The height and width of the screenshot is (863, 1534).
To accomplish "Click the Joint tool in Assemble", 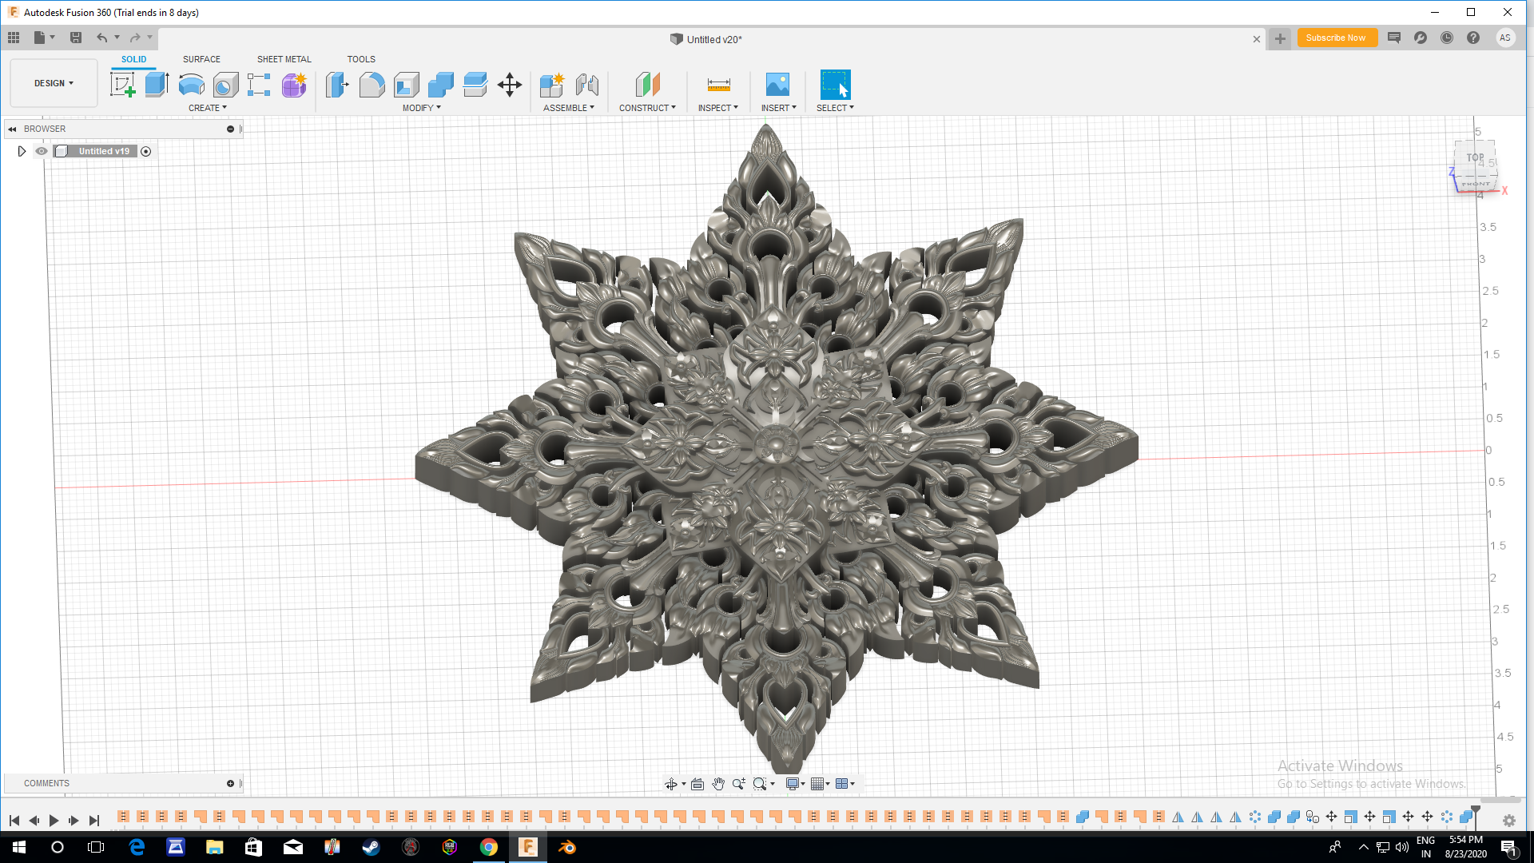I will (x=587, y=84).
